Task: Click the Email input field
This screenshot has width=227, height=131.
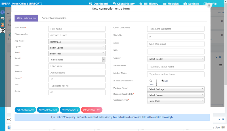Action: (x=176, y=44)
